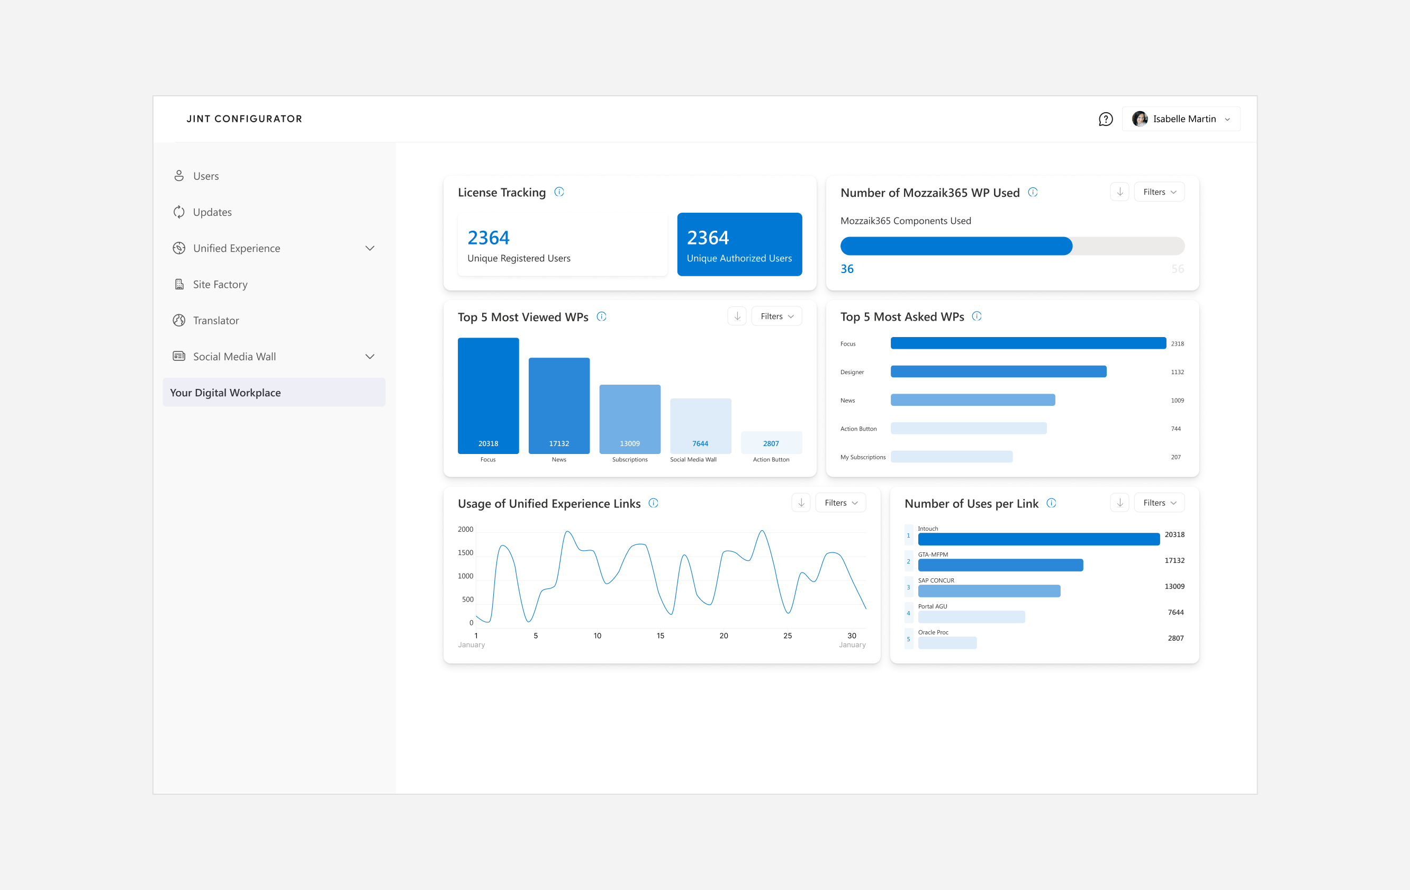The image size is (1410, 890).
Task: Open the Users menu item
Action: coord(205,176)
